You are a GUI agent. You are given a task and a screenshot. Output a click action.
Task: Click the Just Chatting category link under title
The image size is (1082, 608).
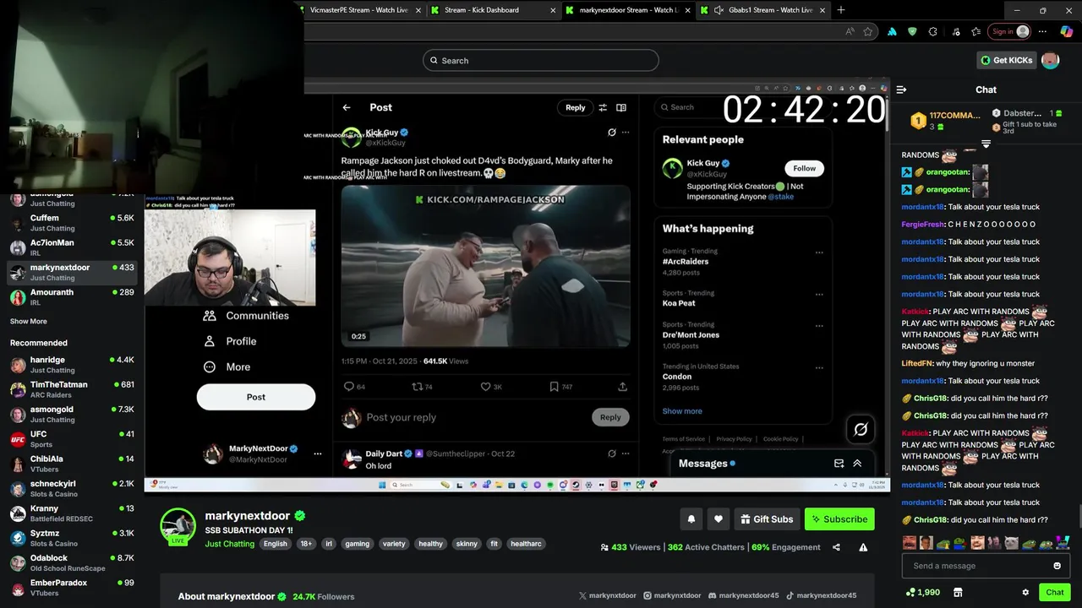point(229,544)
